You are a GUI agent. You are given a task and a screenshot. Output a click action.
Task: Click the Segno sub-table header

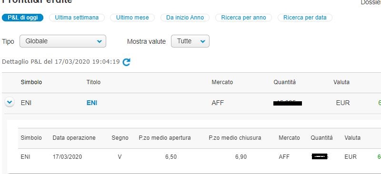(120, 138)
